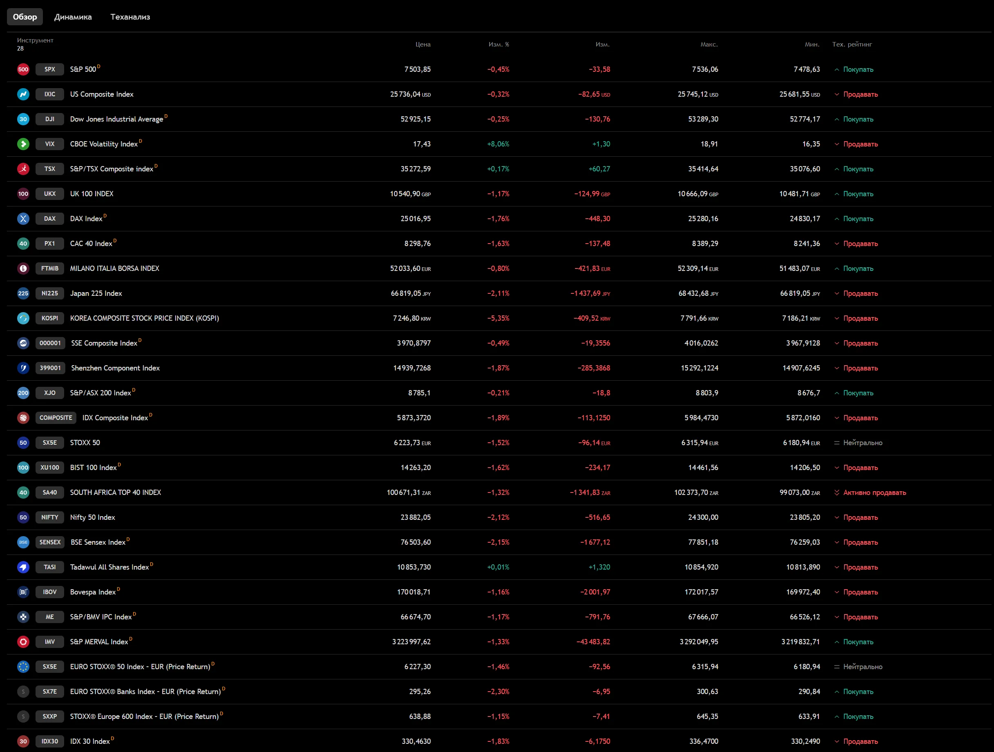The image size is (994, 752).
Task: Click the Активно продавать rating for SA40
Action: click(x=874, y=493)
